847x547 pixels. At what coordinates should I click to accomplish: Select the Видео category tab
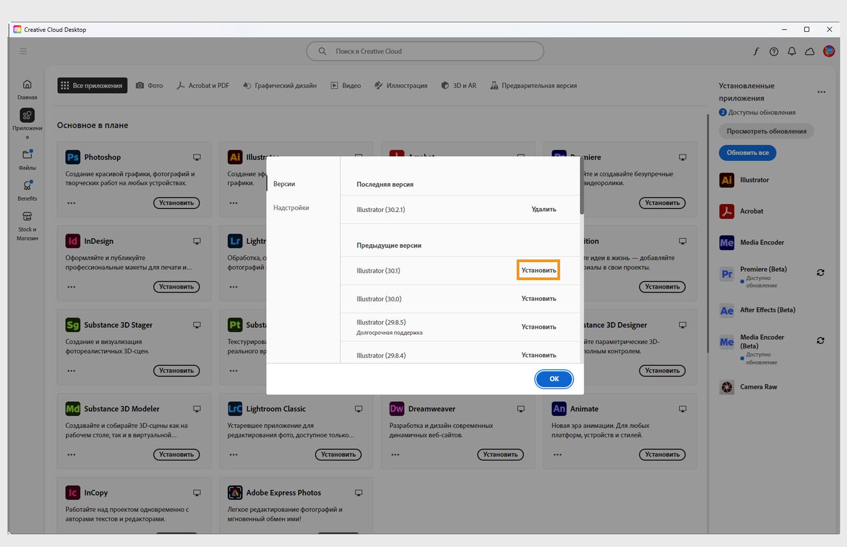[345, 85]
